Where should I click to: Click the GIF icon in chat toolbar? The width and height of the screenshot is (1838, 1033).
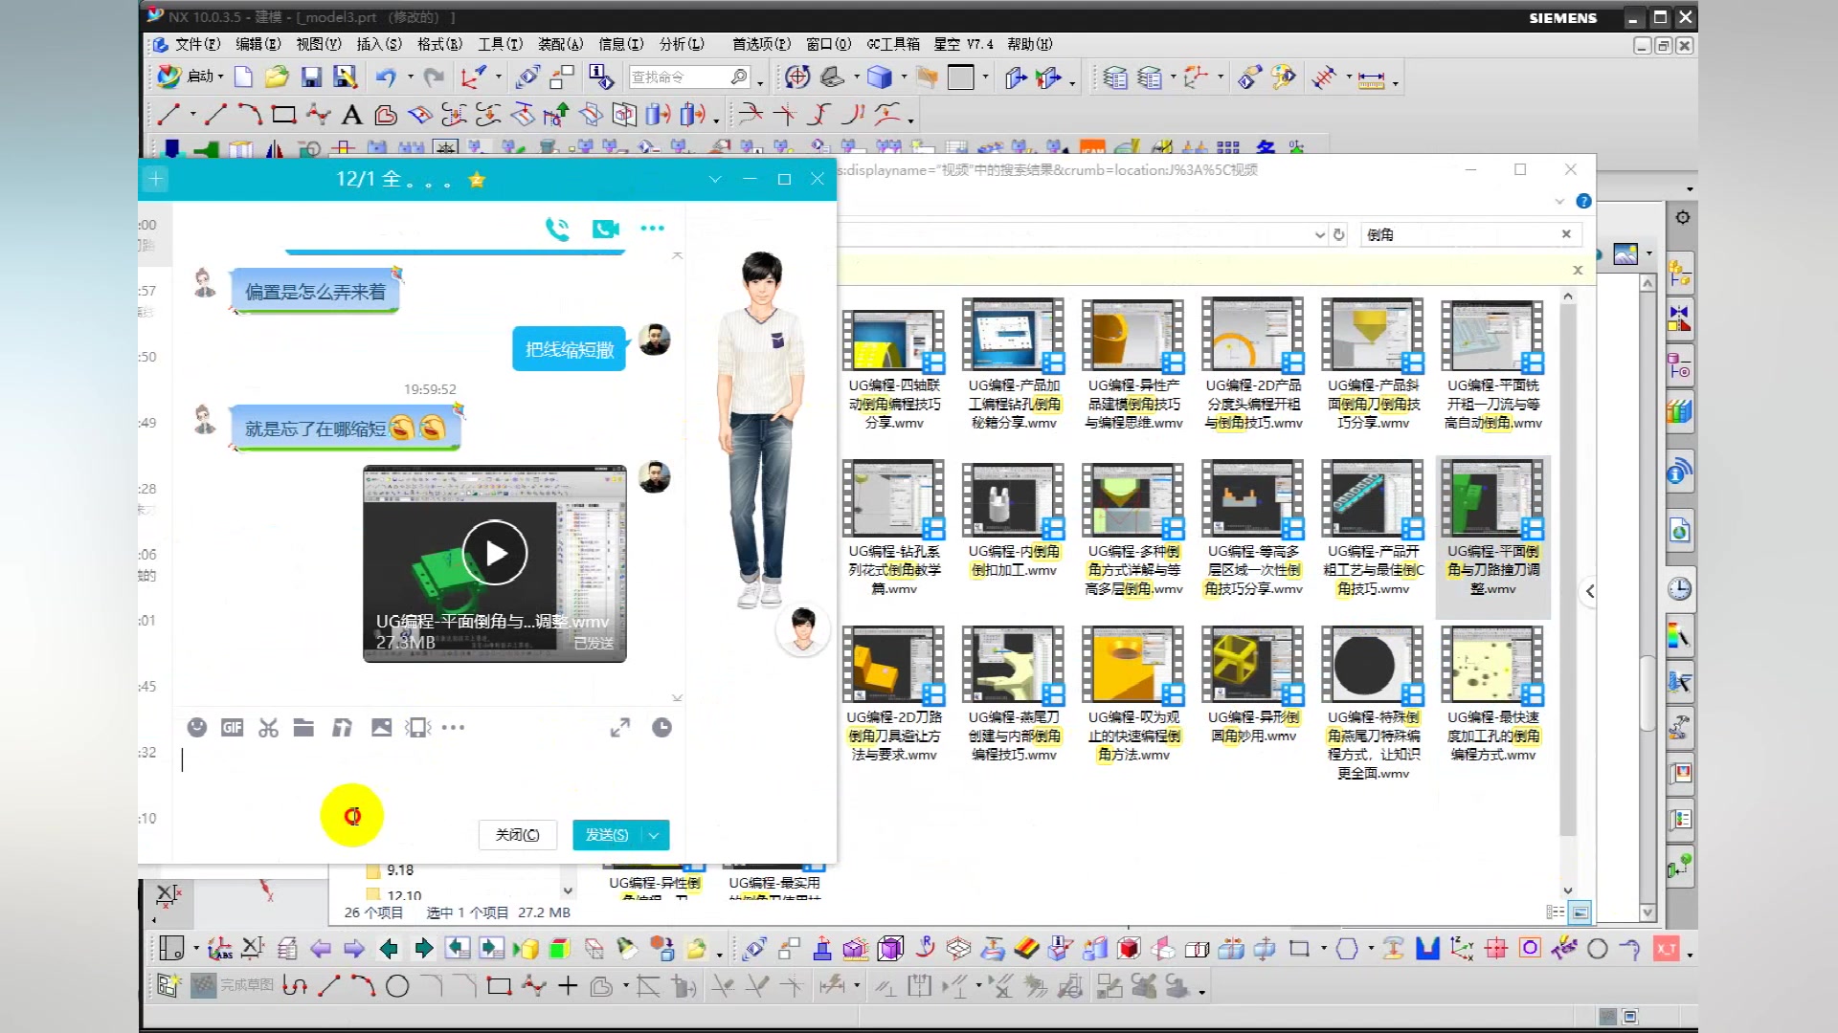pos(232,728)
